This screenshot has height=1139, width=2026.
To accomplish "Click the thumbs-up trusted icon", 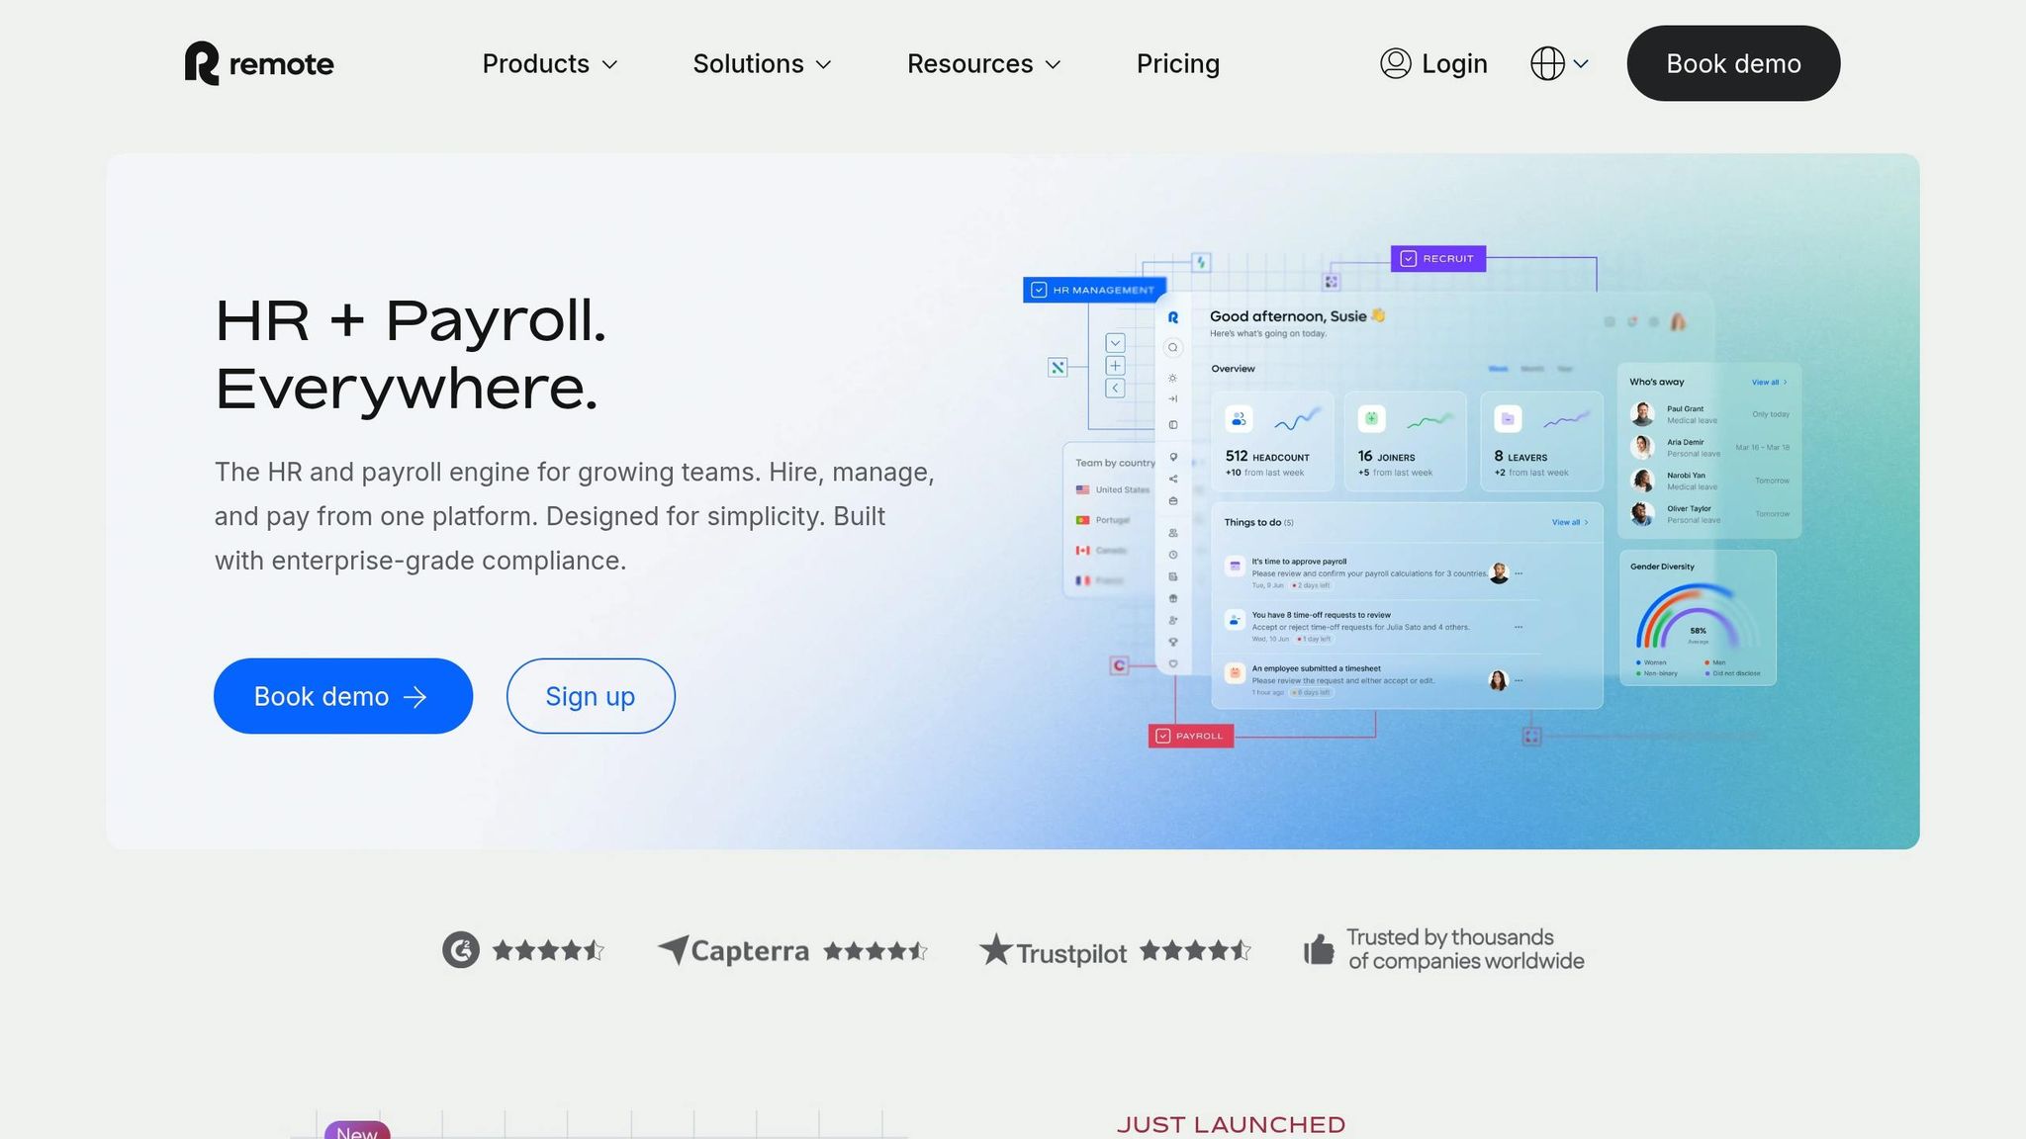I will pyautogui.click(x=1319, y=950).
